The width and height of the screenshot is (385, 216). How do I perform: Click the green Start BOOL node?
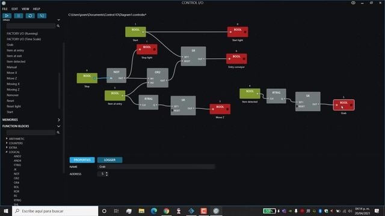135,32
